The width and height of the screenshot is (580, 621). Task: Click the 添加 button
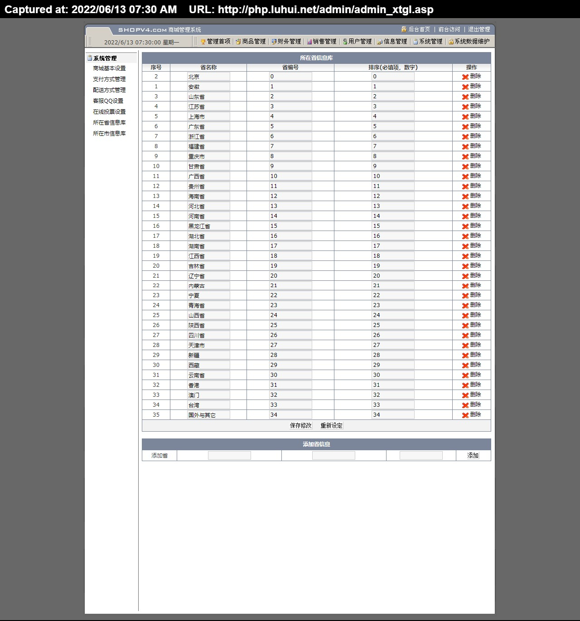[x=473, y=456]
